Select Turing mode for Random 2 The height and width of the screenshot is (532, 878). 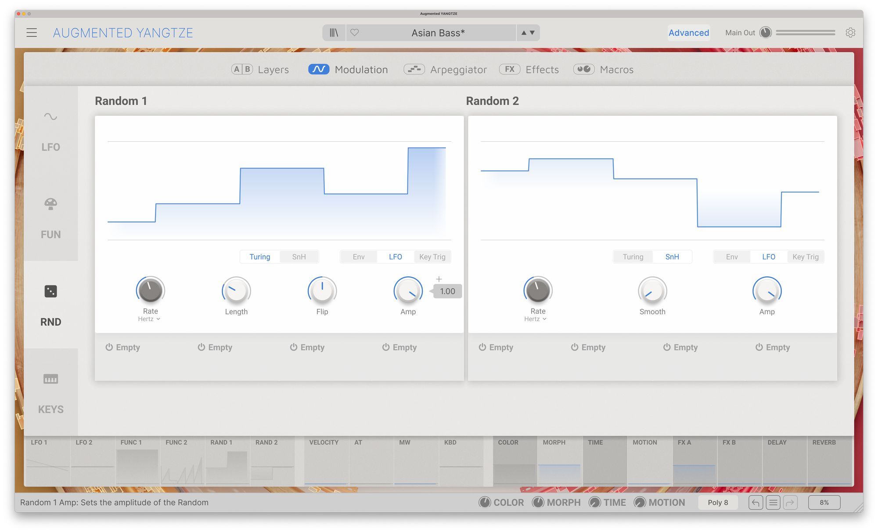click(x=633, y=257)
